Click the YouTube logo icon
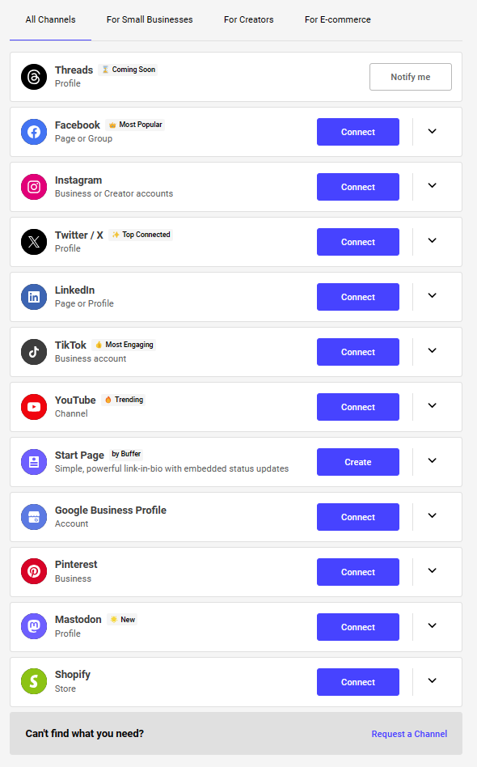This screenshot has width=477, height=767. 34,407
